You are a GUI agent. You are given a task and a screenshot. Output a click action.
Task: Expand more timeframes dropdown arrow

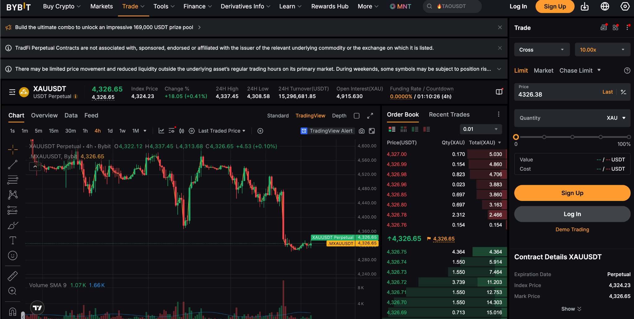pyautogui.click(x=145, y=131)
